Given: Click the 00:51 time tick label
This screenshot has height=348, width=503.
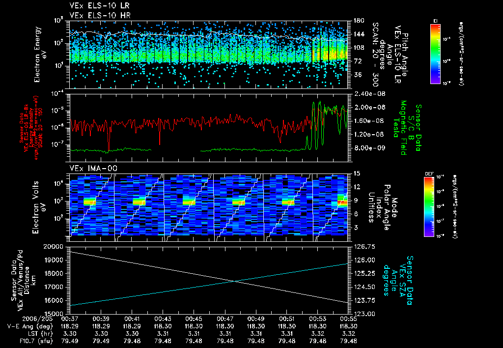Looking at the screenshot, I should click(x=287, y=319).
